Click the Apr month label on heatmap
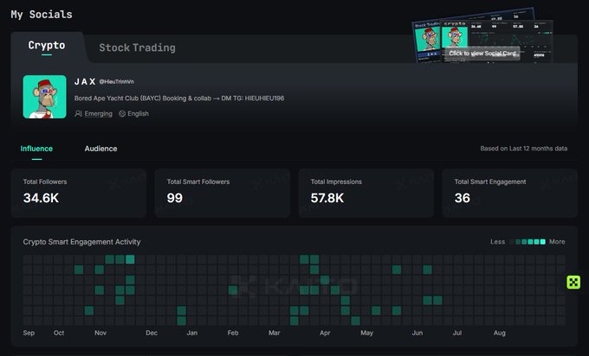 [325, 333]
